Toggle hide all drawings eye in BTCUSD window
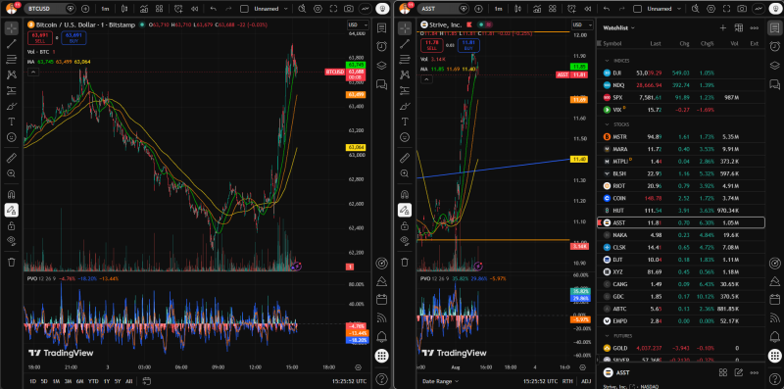The height and width of the screenshot is (389, 784). (12, 241)
